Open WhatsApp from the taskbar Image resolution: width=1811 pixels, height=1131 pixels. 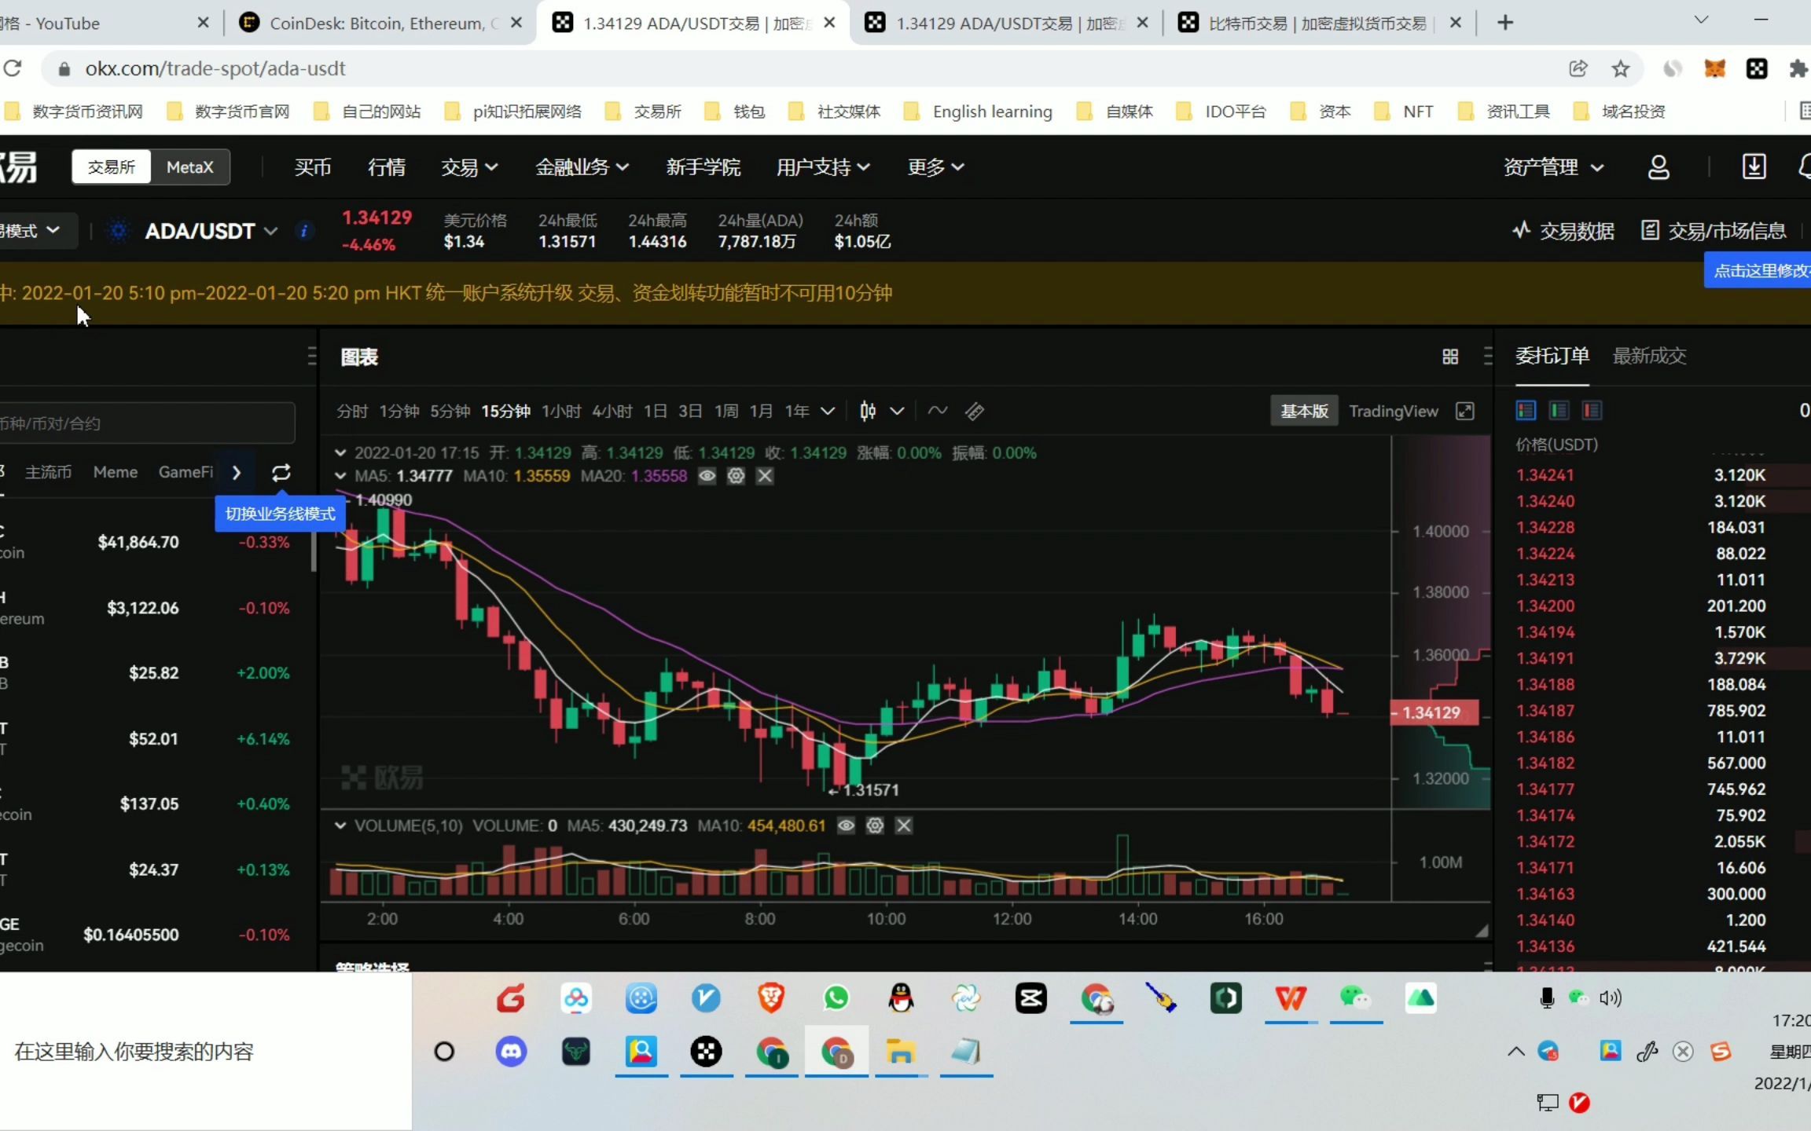tap(836, 998)
